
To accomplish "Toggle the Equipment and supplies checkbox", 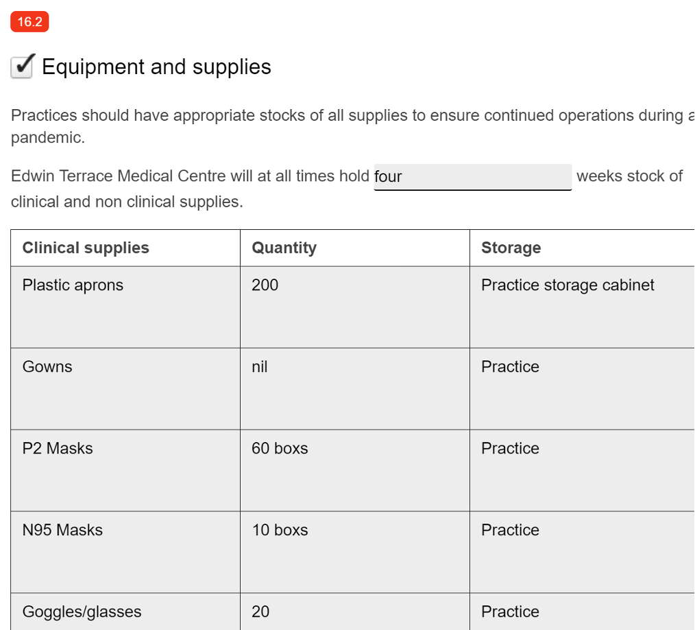I will click(22, 67).
